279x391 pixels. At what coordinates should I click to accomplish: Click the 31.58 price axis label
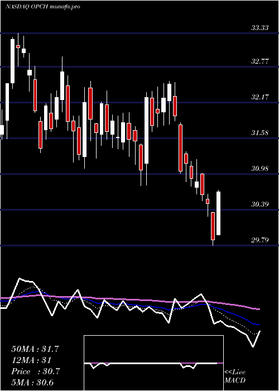[x=259, y=133]
